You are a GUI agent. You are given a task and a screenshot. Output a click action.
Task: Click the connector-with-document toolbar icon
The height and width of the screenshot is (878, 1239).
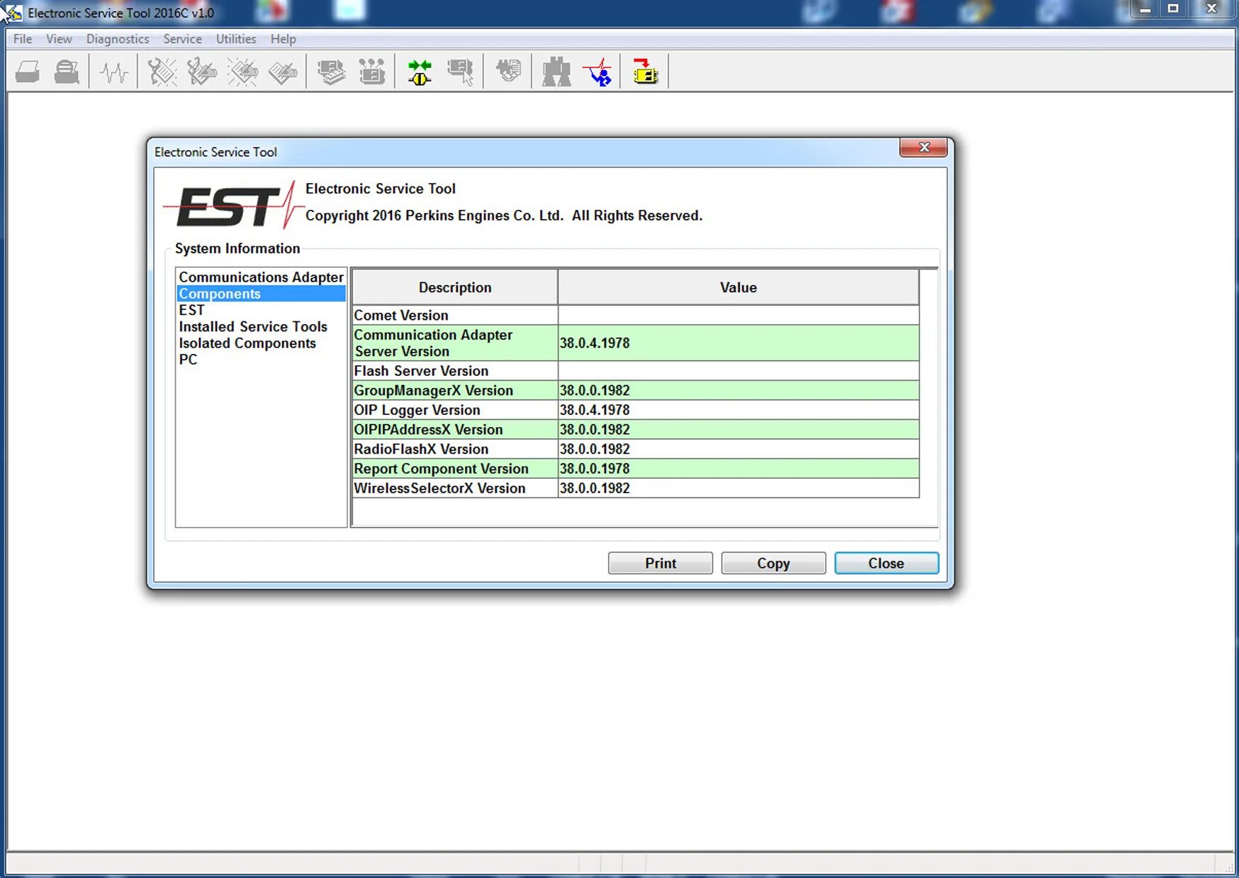click(x=508, y=72)
